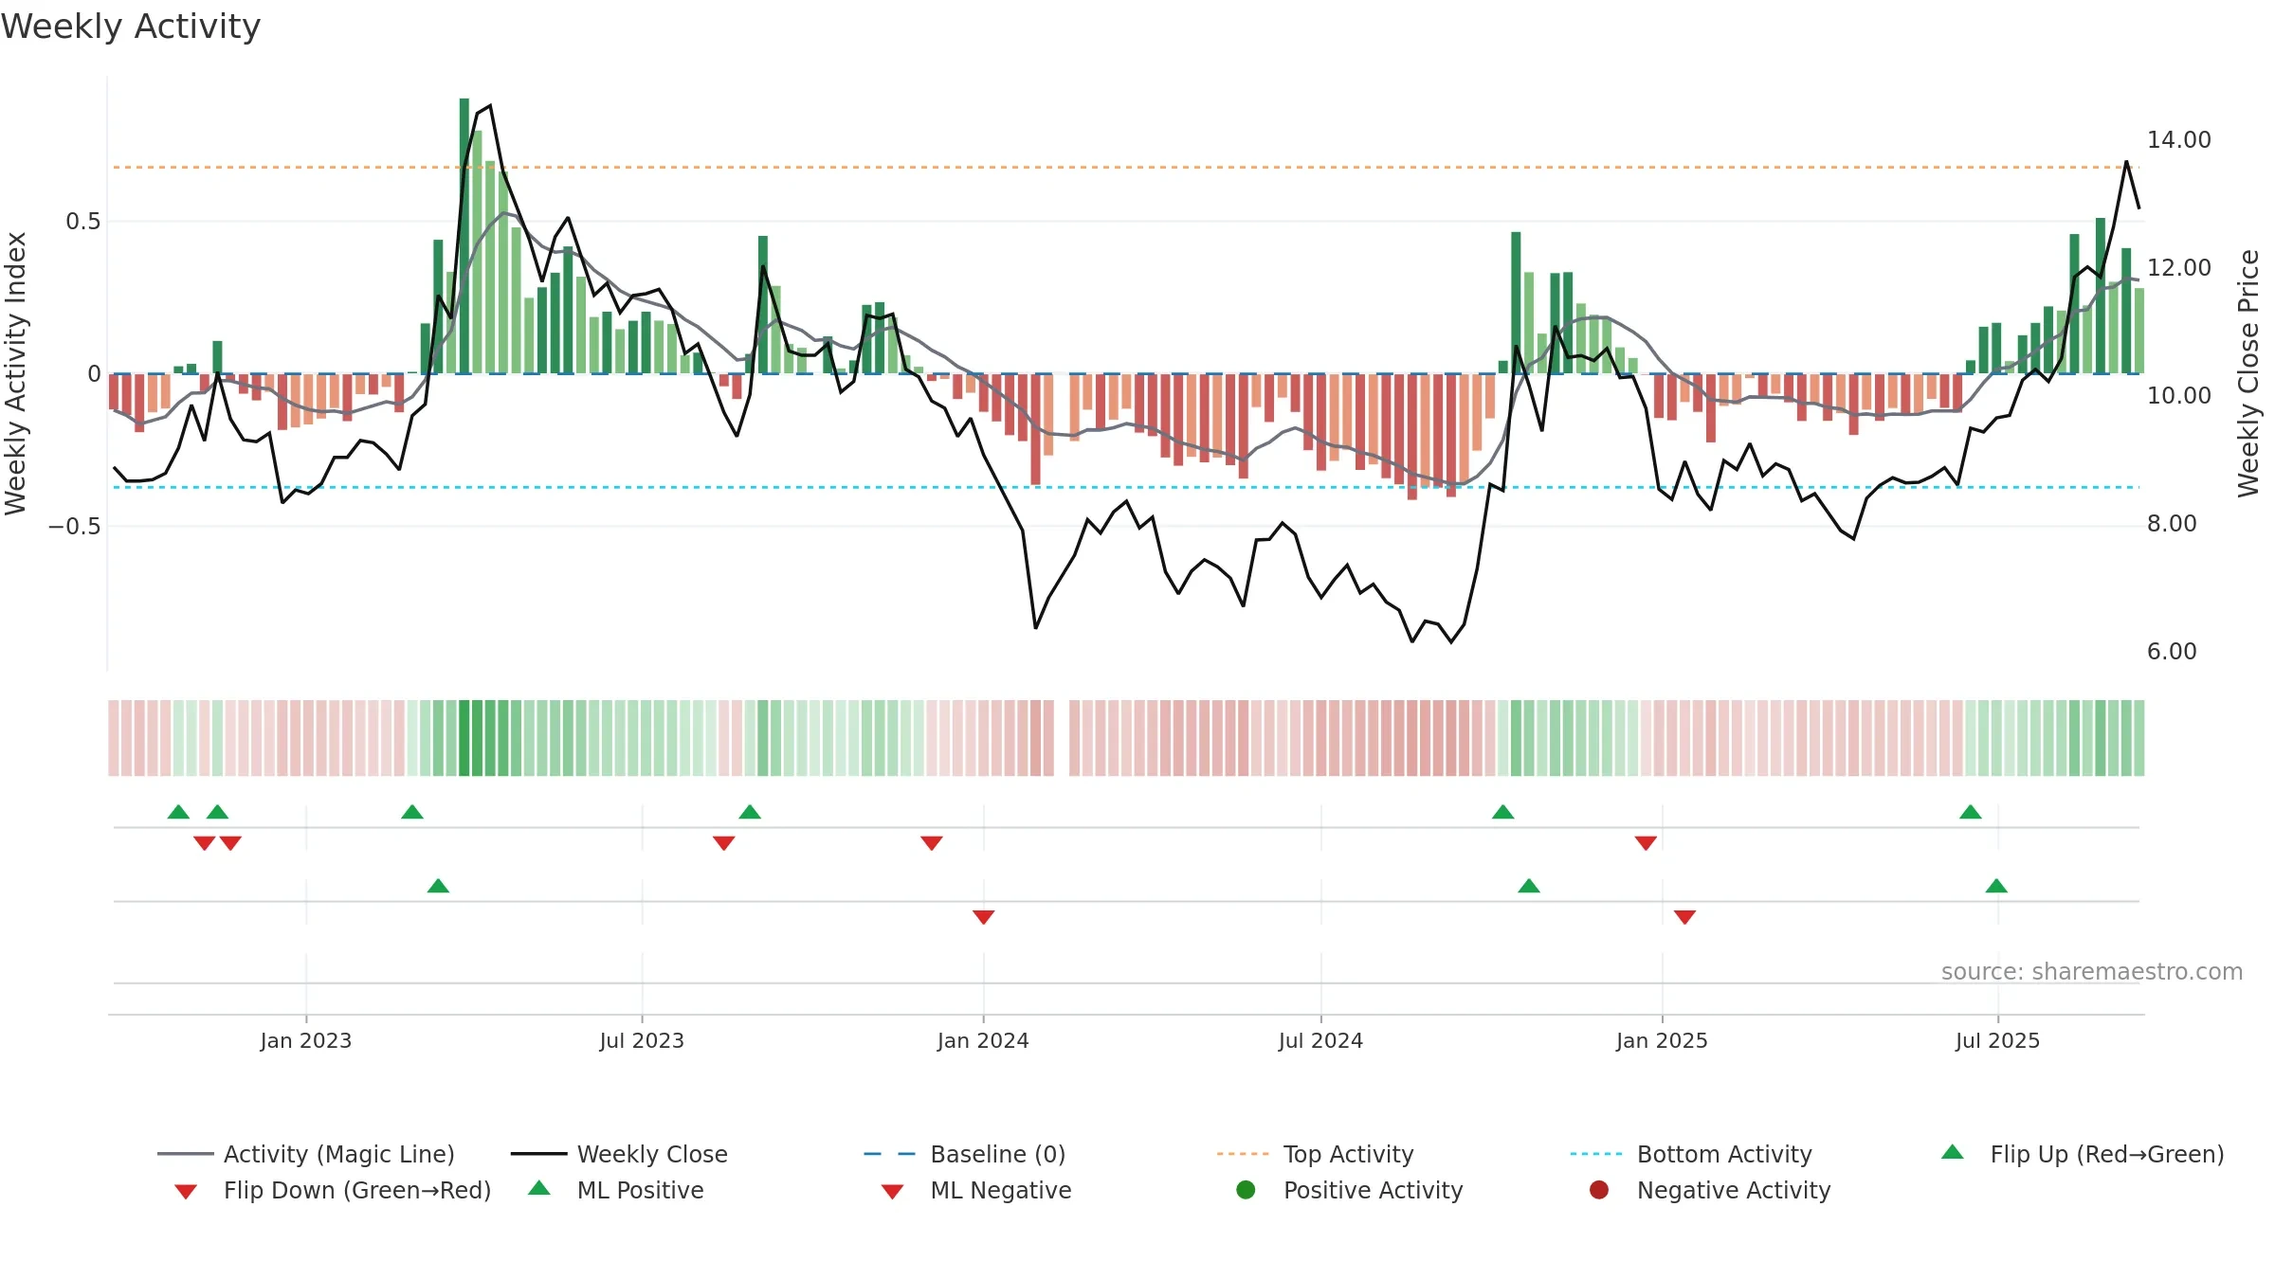The height and width of the screenshot is (1279, 2275).
Task: Click the ML Positive marker at Jul 2025
Action: pos(1996,886)
